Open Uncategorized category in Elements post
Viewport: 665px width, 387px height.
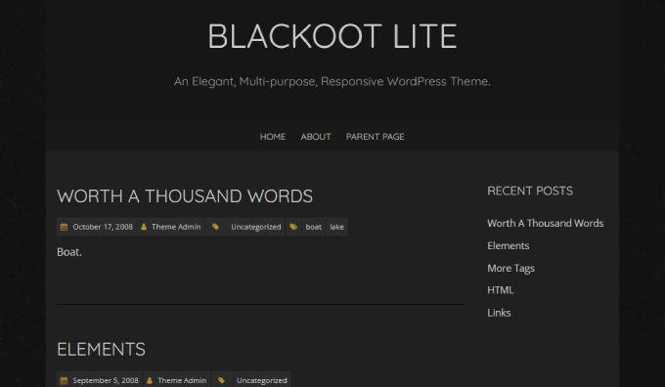(x=262, y=380)
